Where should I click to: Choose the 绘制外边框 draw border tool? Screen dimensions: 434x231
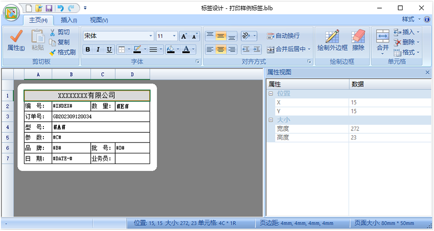[332, 38]
